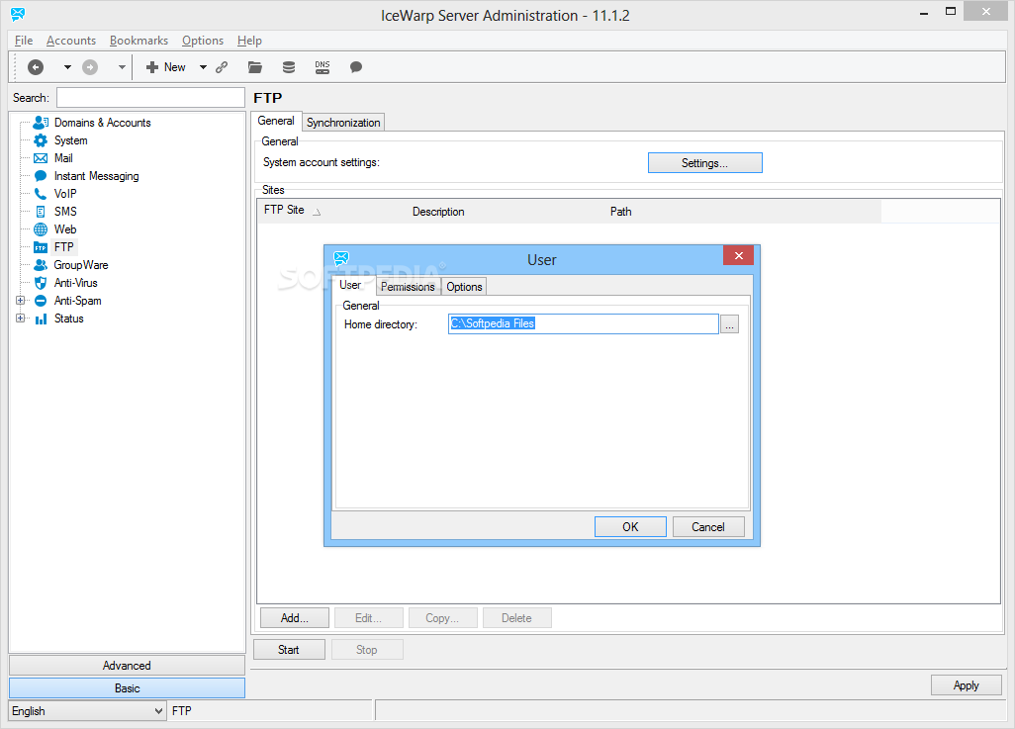The height and width of the screenshot is (729, 1015).
Task: Click the database stack toolbar icon
Action: [289, 66]
